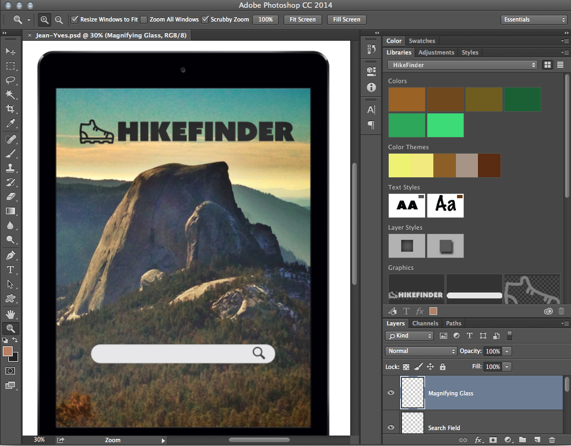Toggle Scrubby Zoom checkbox

point(205,20)
